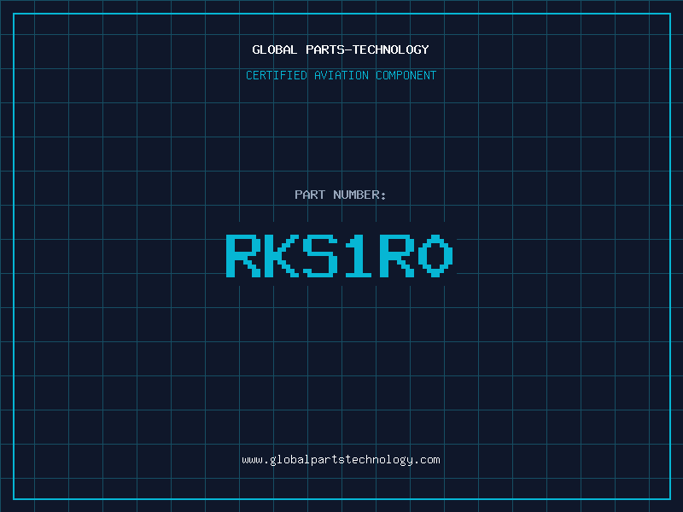The image size is (683, 512).
Task: Click the word PART in the label
Action: coord(310,195)
